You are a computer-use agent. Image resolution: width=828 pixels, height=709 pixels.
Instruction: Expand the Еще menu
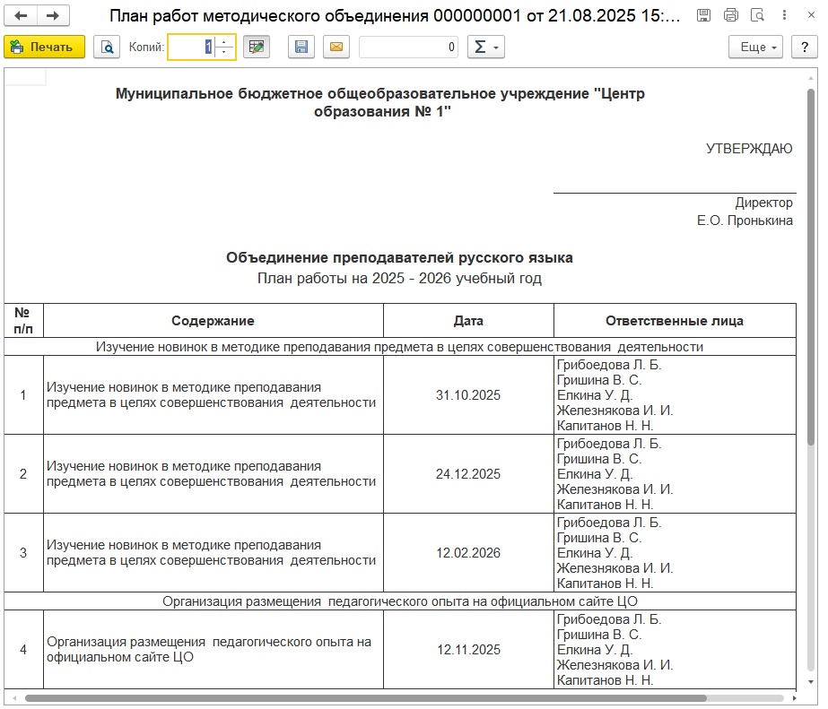[x=756, y=47]
